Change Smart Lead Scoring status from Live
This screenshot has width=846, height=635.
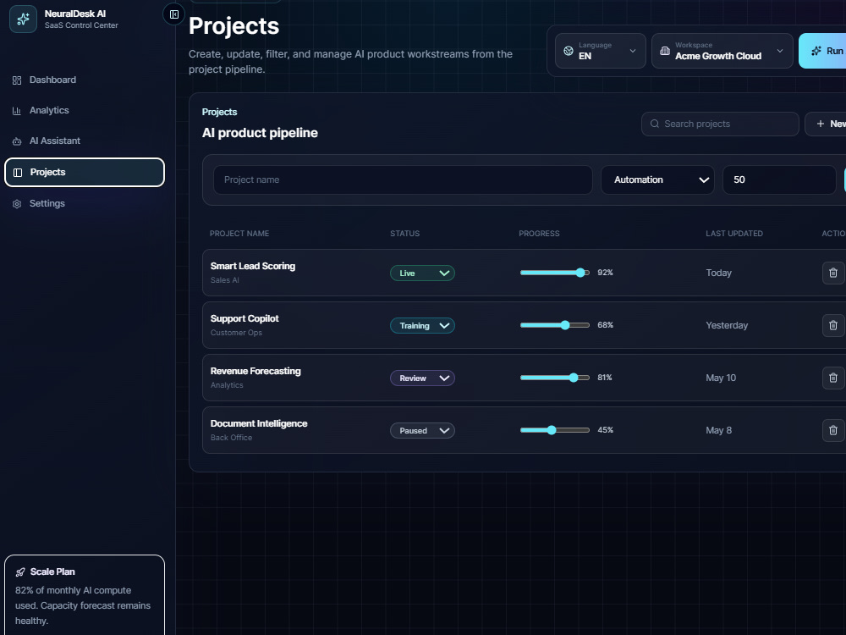tap(422, 273)
